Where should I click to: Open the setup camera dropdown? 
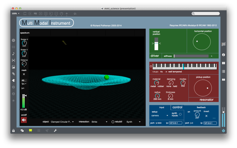pos(160,115)
